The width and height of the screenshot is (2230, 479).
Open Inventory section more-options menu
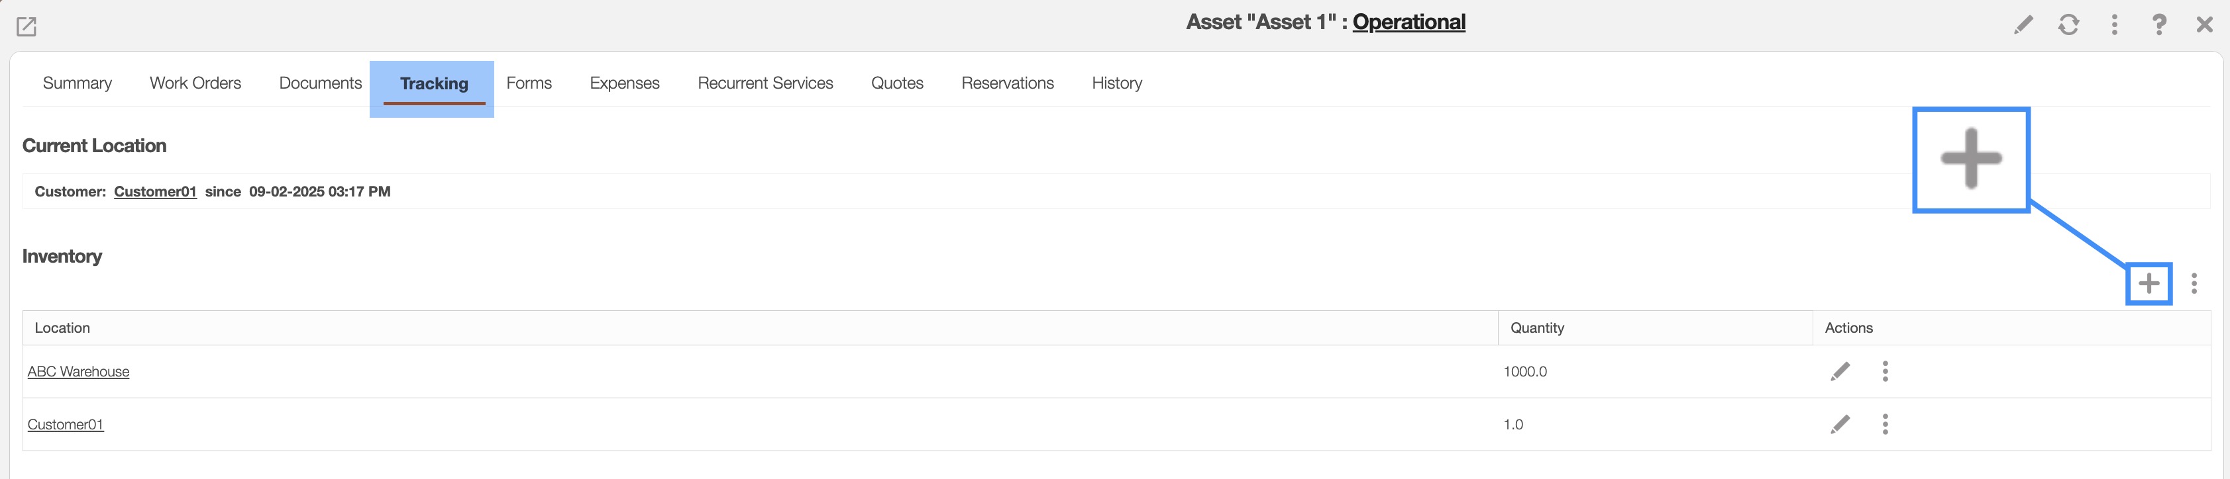[x=2194, y=284]
